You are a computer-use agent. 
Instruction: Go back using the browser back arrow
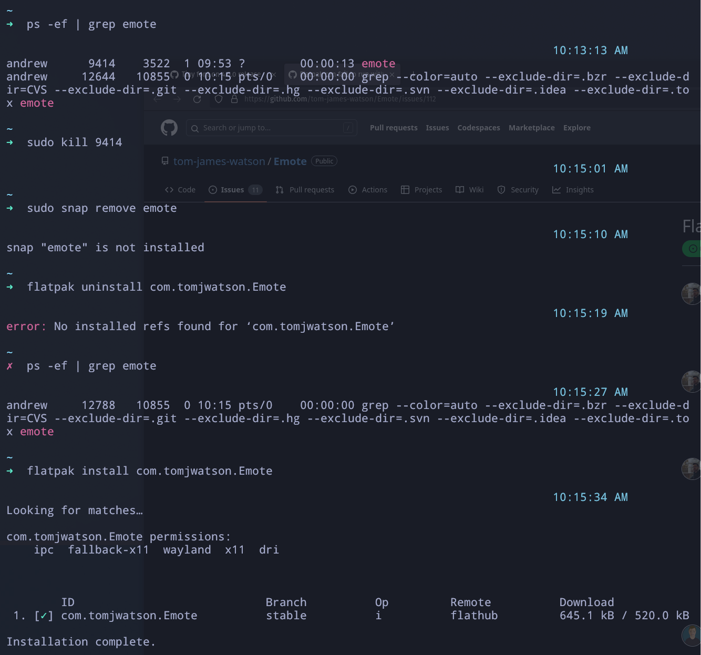(157, 99)
